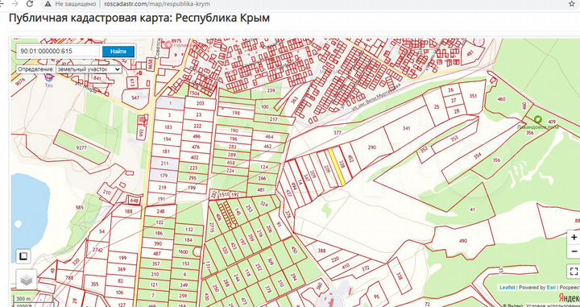The image size is (580, 307).
Task: Click the 'Найти' search button
Action: point(118,52)
